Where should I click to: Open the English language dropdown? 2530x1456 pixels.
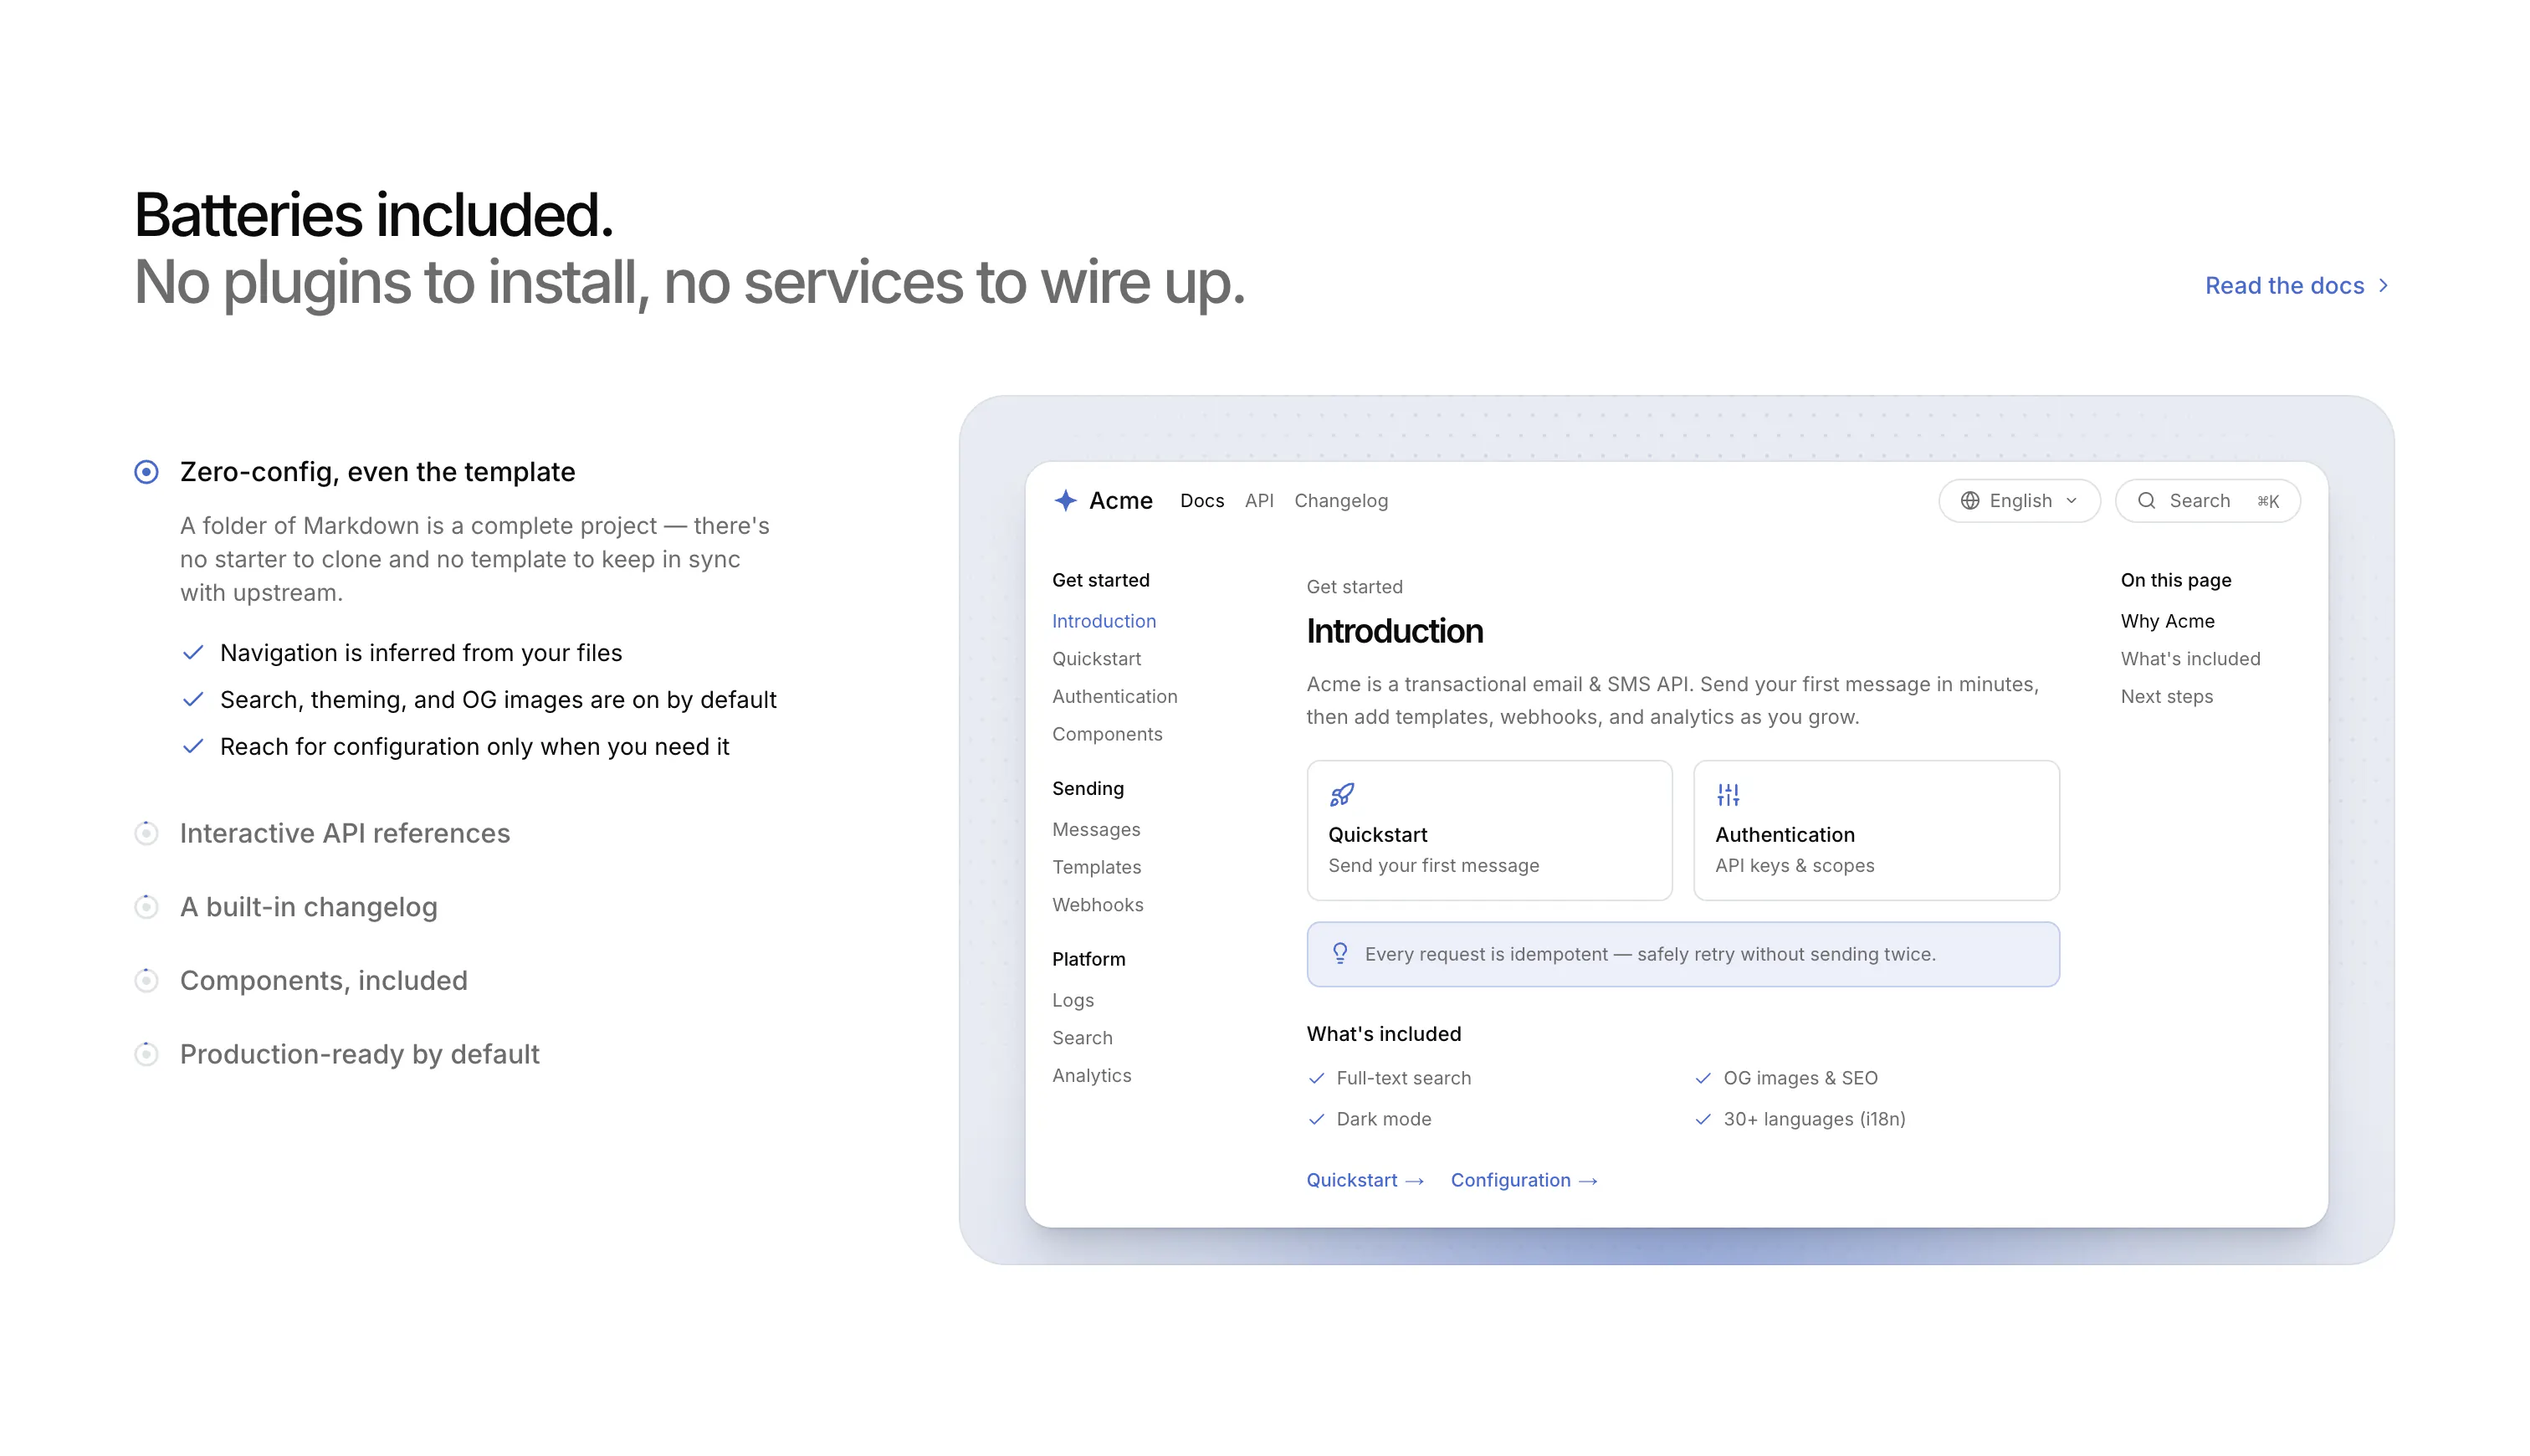pyautogui.click(x=2019, y=501)
